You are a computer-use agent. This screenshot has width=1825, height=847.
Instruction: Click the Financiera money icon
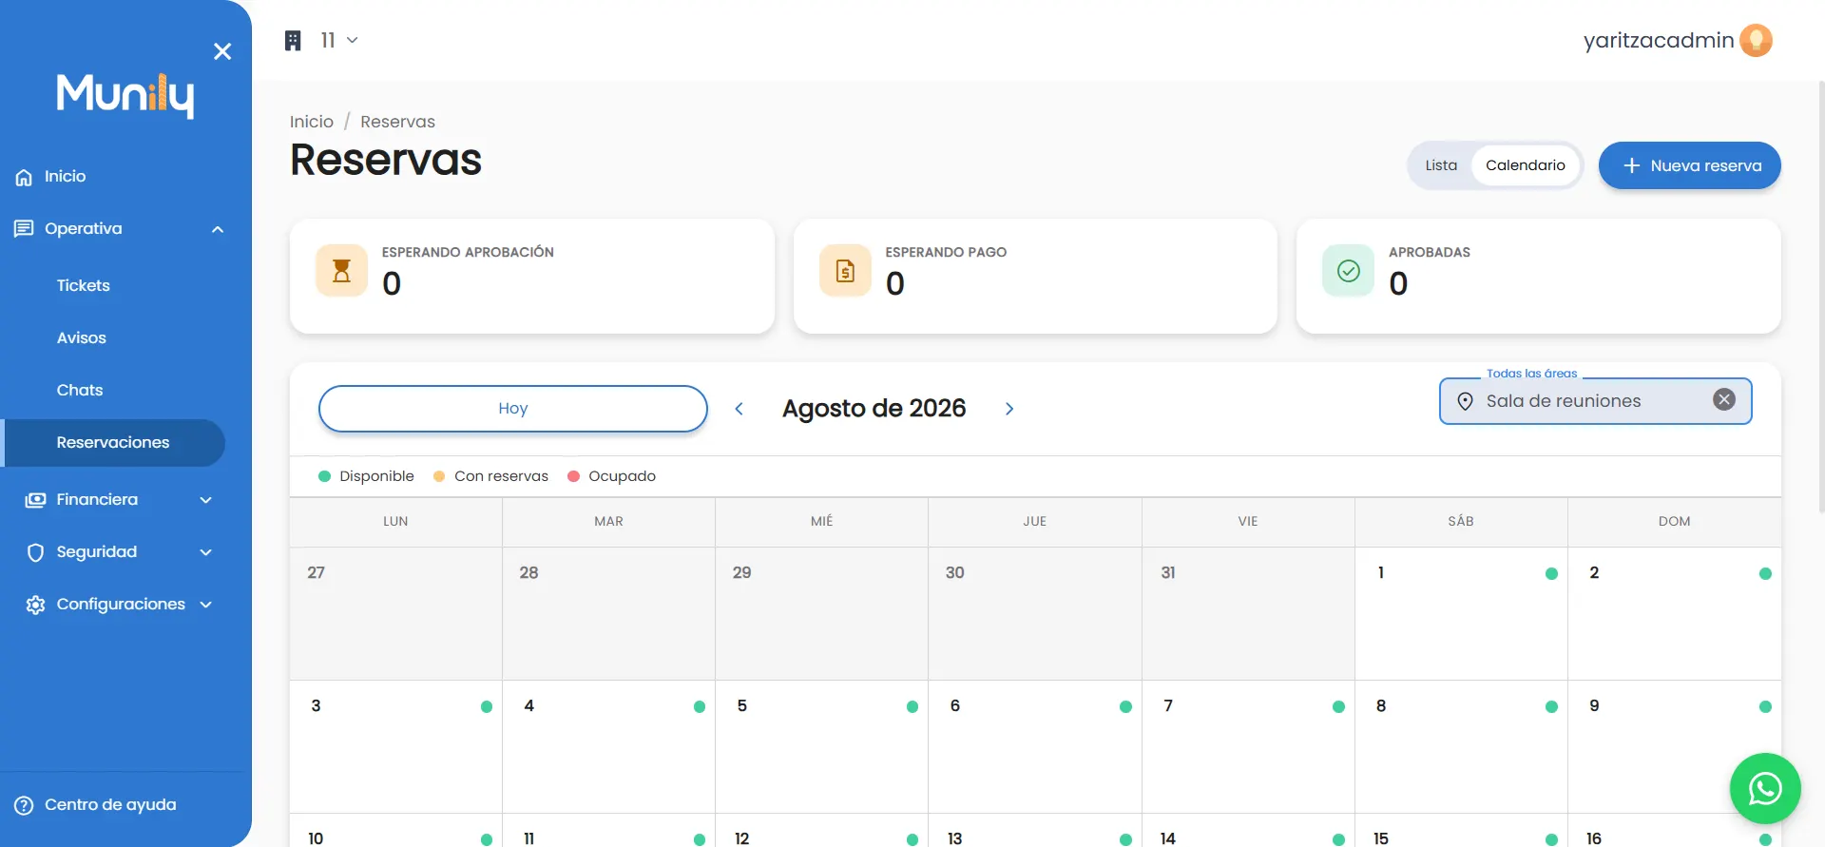pyautogui.click(x=35, y=500)
